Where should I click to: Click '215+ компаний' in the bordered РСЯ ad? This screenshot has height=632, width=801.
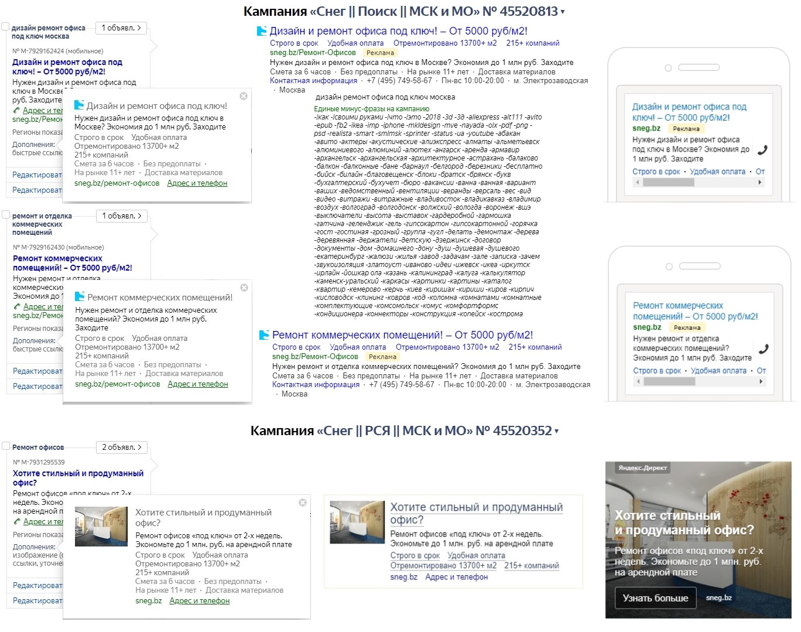(x=532, y=566)
